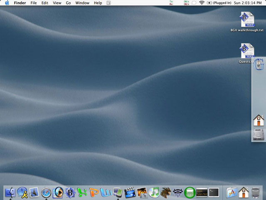Open the File menu
Viewport: 266px width, 200px height.
(x=34, y=3)
